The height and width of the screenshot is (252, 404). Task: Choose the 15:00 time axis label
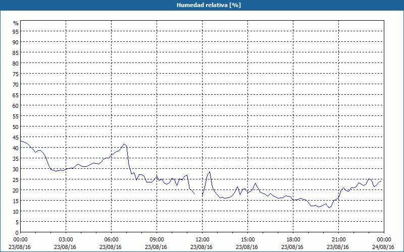(x=247, y=240)
